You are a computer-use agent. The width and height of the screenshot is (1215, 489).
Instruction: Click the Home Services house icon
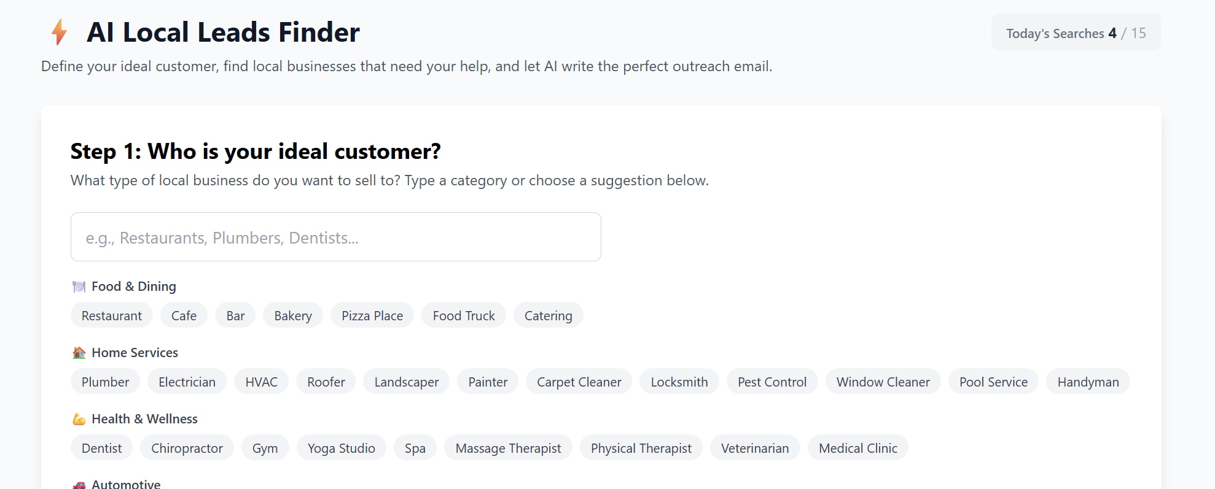point(79,353)
